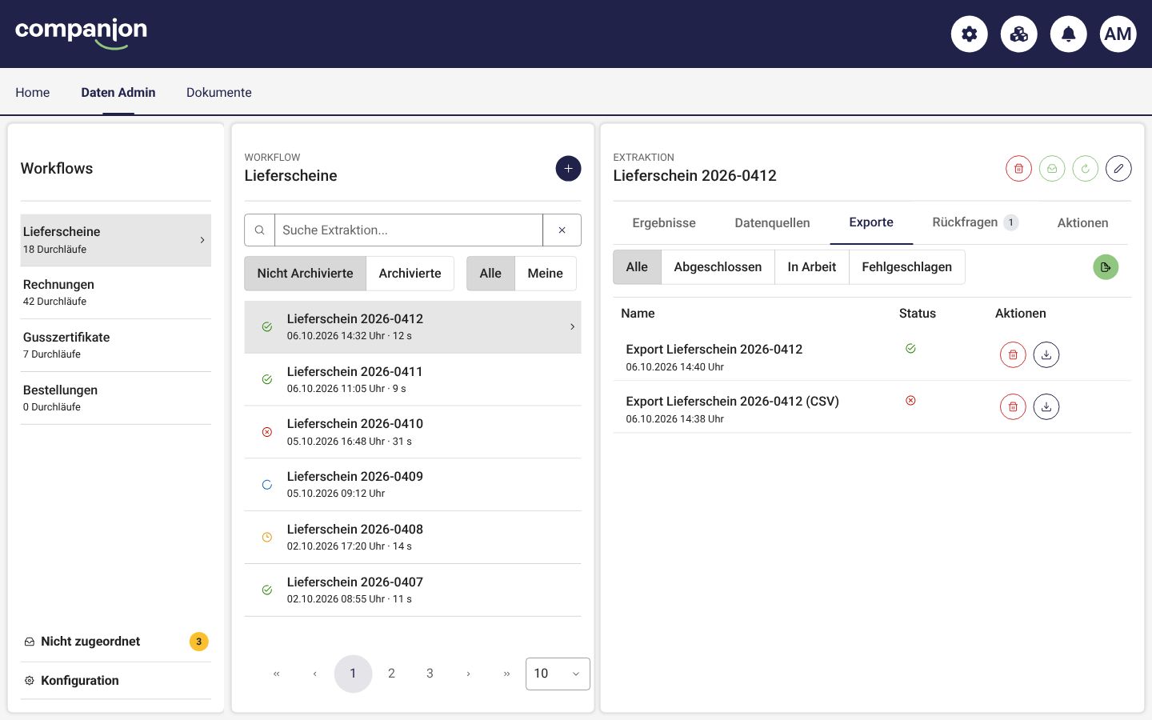Viewport: 1152px width, 720px height.
Task: Navigate to Home
Action: click(x=33, y=92)
